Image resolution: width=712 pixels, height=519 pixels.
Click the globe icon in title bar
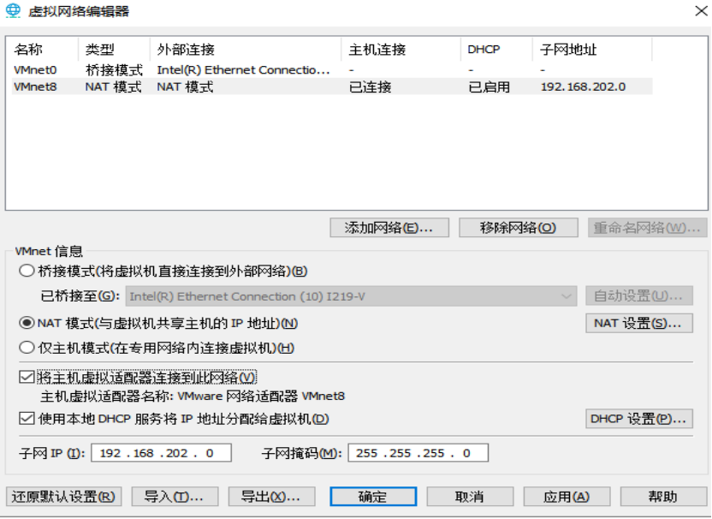tap(13, 11)
